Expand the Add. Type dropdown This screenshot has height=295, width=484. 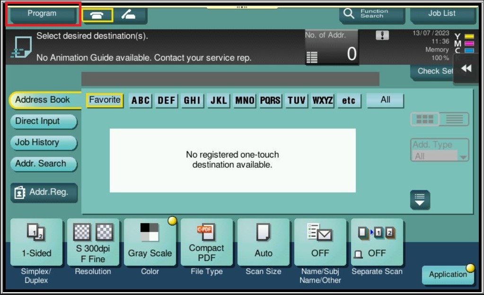coord(440,151)
